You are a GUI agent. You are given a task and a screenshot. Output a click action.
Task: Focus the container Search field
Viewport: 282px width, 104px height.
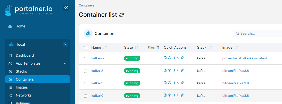tap(257, 33)
